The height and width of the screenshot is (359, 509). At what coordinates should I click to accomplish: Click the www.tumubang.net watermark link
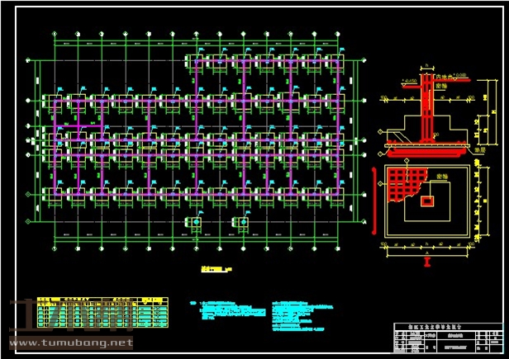point(71,342)
